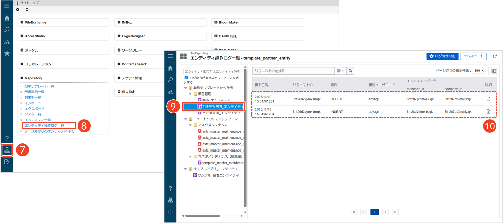Click the ログ出力設定 button
Image resolution: width=503 pixels, height=223 pixels.
click(x=442, y=56)
